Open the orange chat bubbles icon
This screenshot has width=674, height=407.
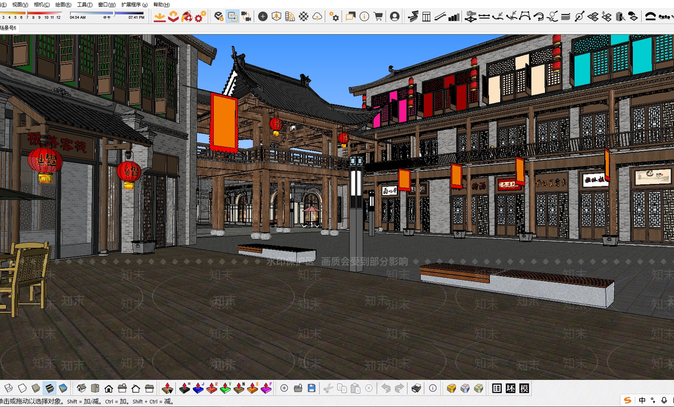coord(350,16)
